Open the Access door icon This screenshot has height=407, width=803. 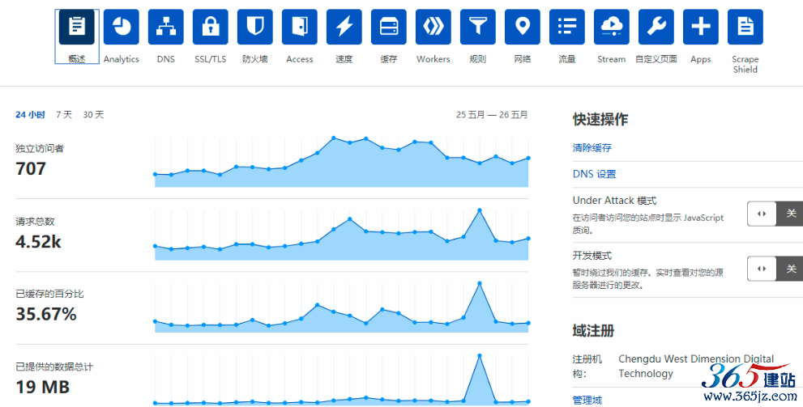[300, 27]
